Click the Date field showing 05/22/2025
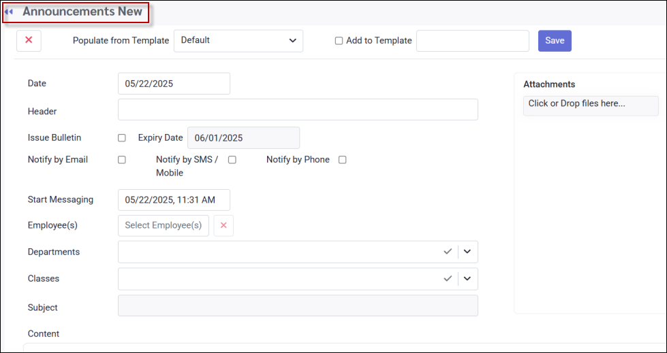 click(174, 84)
